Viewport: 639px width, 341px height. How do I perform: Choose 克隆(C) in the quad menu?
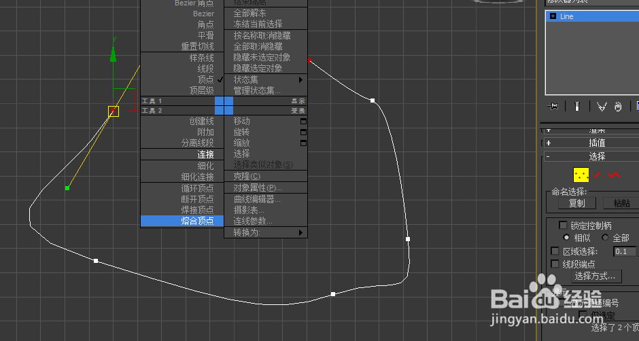[266, 176]
